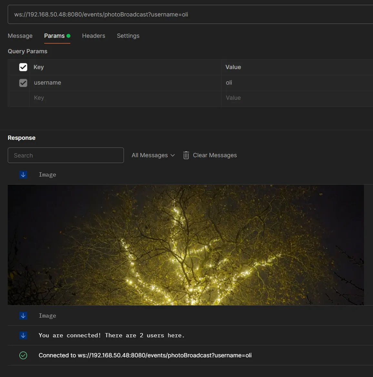The height and width of the screenshot is (377, 373).
Task: Click incoming arrow icon of collapsed Image message
Action: [x=23, y=316]
